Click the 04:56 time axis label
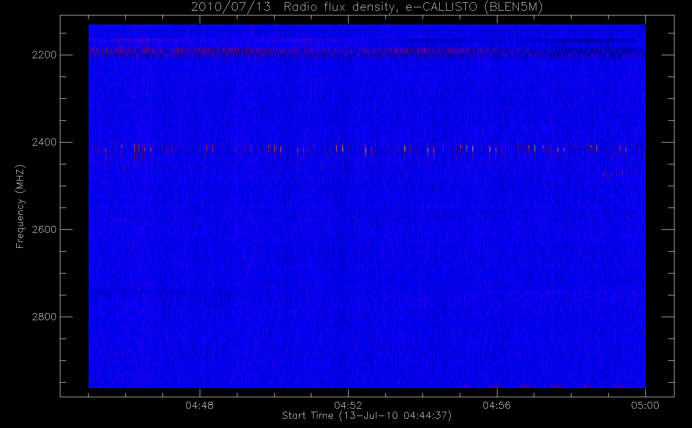 pos(497,405)
